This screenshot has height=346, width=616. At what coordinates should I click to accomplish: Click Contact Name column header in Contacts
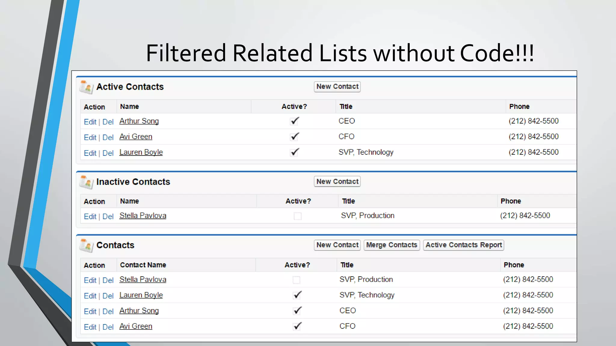tap(143, 265)
